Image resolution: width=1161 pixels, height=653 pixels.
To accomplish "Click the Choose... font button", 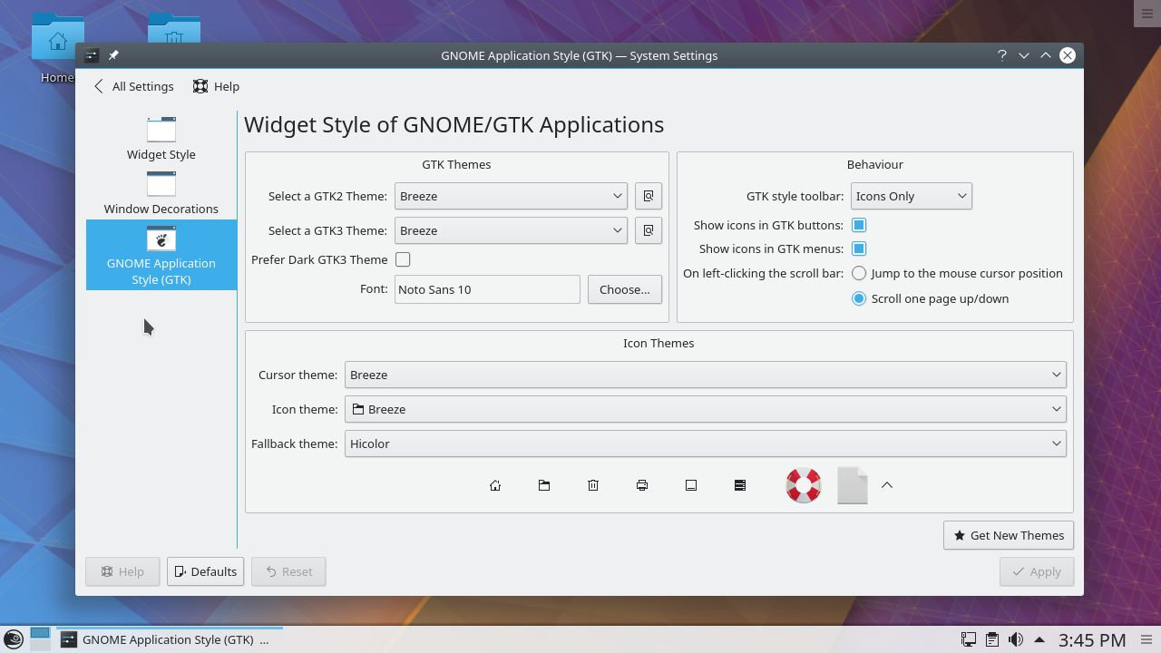I will [625, 289].
